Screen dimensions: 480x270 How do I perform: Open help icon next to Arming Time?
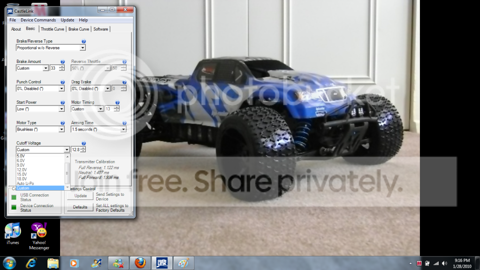click(x=124, y=123)
